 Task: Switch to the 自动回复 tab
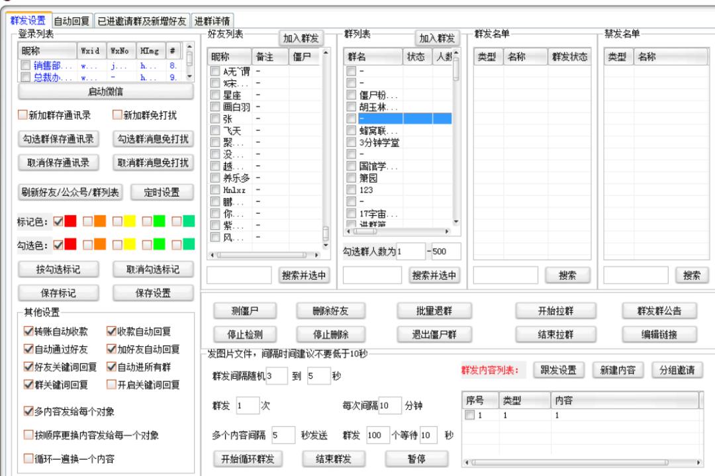point(71,21)
